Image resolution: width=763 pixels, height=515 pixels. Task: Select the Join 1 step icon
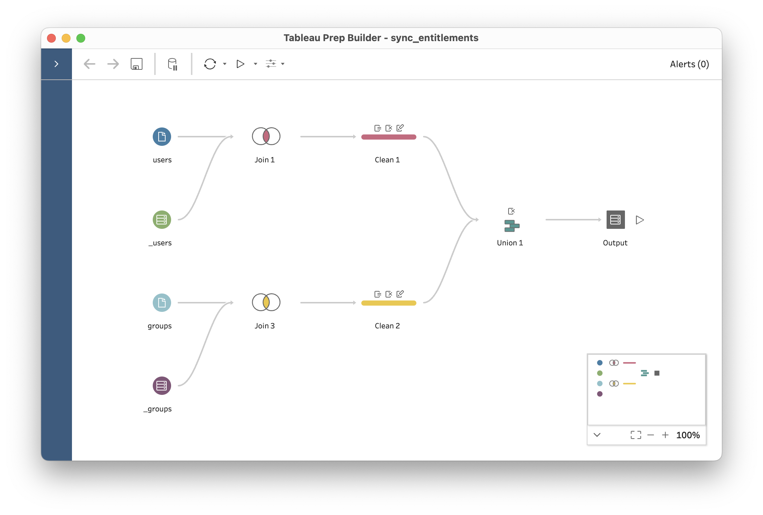(266, 136)
